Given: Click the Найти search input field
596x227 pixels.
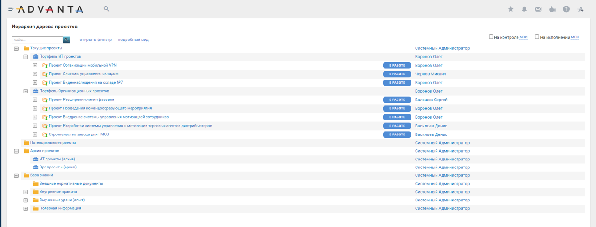Looking at the screenshot, I should click(37, 40).
